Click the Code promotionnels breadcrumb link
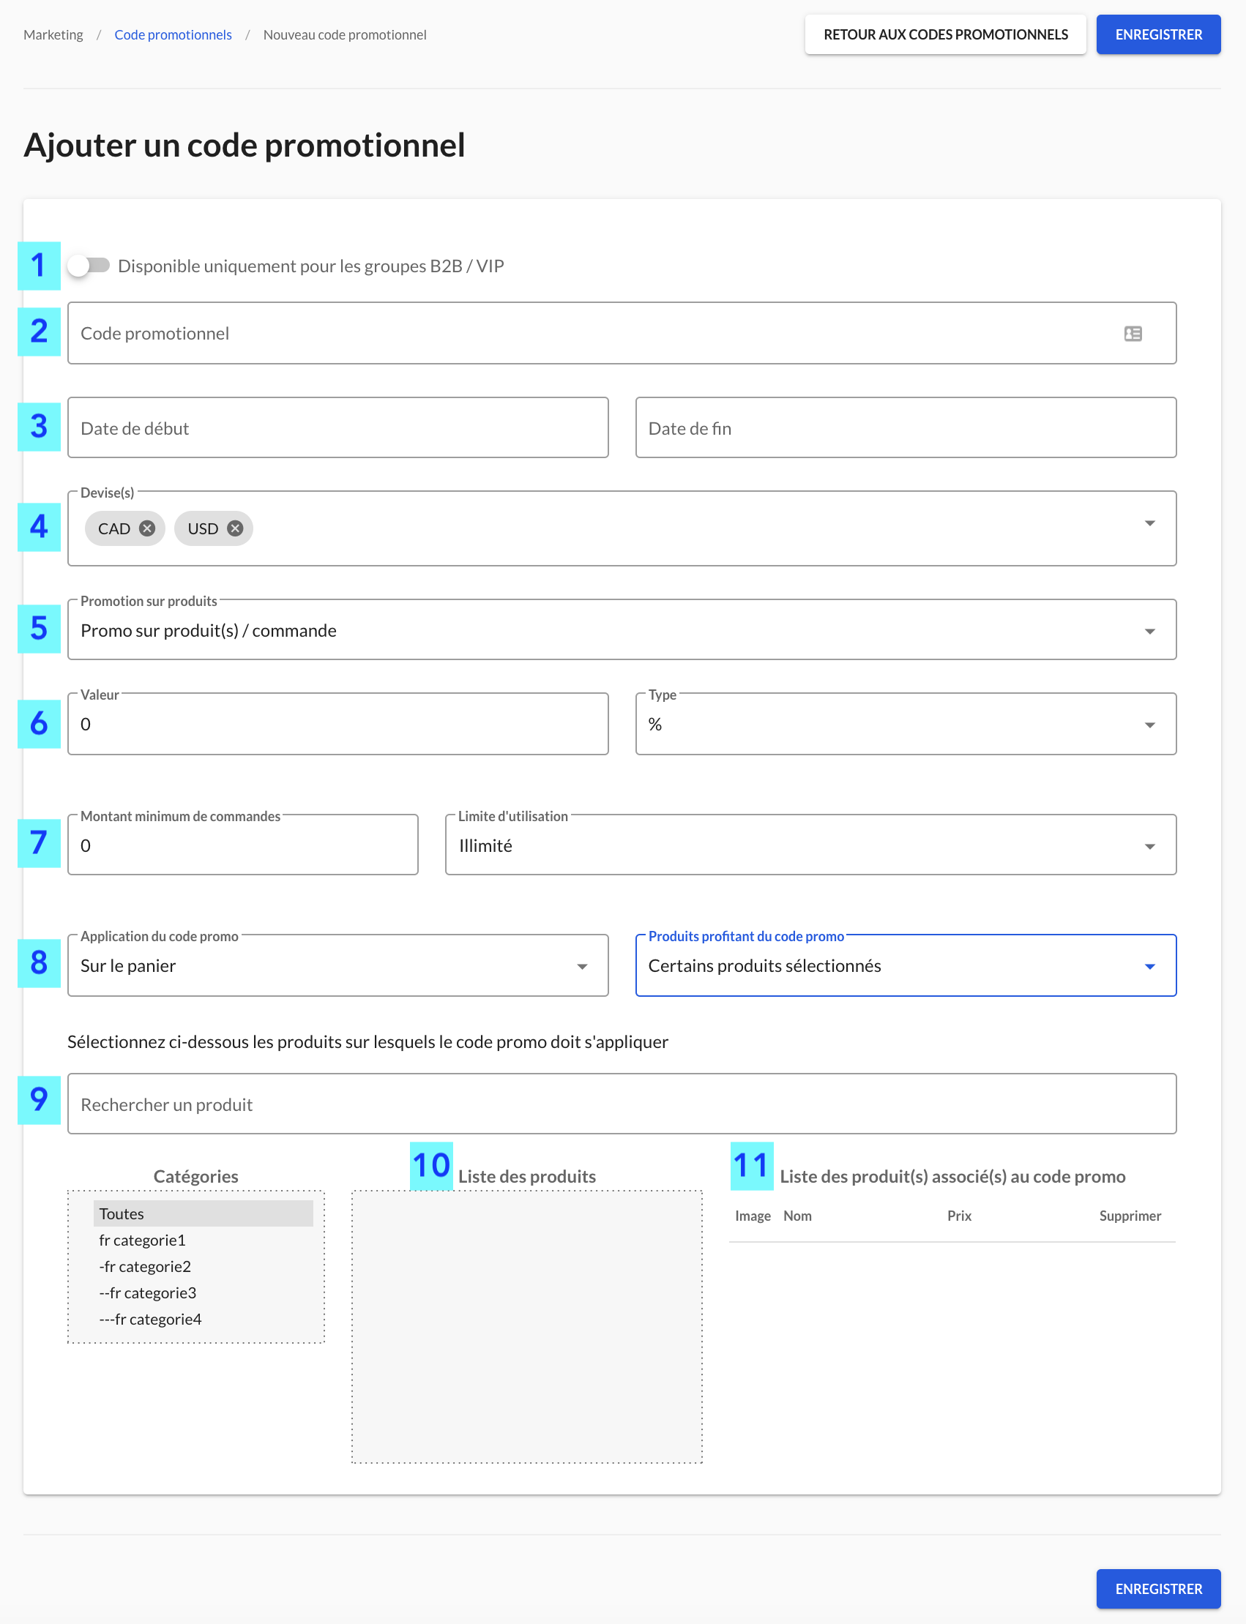 click(x=173, y=35)
